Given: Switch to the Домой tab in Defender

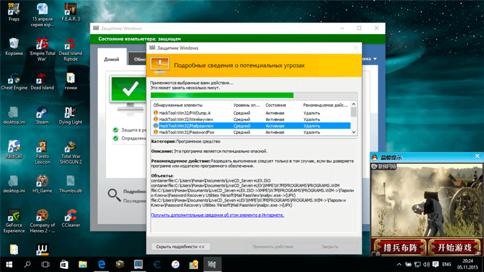Looking at the screenshot, I should (x=112, y=59).
